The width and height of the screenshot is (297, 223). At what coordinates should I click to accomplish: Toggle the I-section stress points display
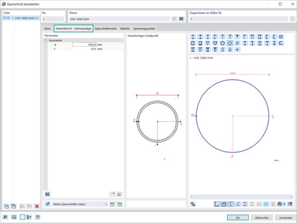click(x=245, y=204)
